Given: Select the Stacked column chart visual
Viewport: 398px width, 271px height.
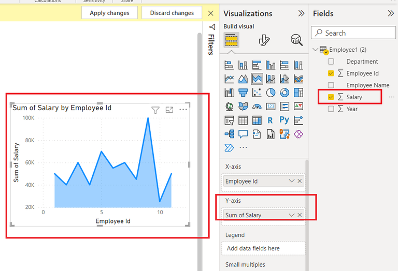Looking at the screenshot, I should pyautogui.click(x=243, y=65).
